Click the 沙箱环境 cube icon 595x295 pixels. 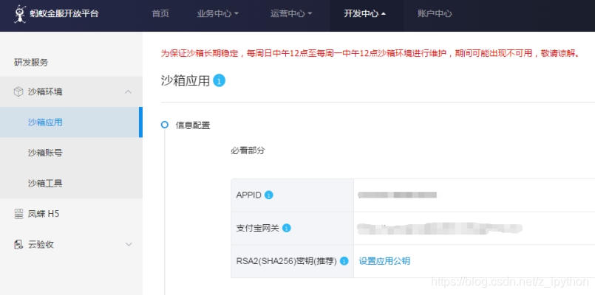pos(18,92)
